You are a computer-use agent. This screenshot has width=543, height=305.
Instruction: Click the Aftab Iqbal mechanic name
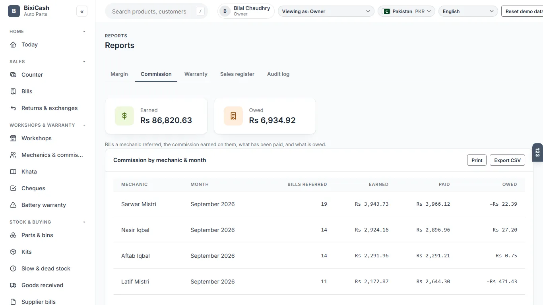coord(136,256)
